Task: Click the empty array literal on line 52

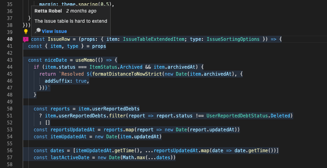Action: [x=48, y=123]
